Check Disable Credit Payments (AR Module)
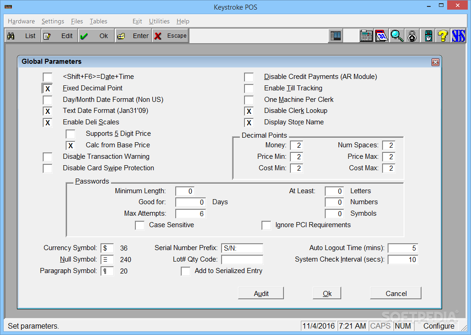471x335 pixels. click(x=249, y=77)
